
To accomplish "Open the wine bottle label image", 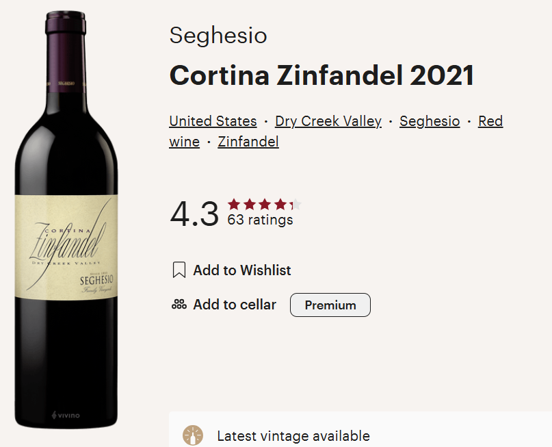I will coord(66,247).
